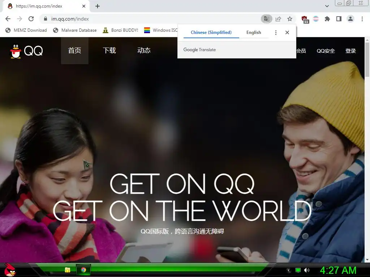Select Chinese (Simplified) in translate popup
The width and height of the screenshot is (370, 277).
tap(211, 32)
